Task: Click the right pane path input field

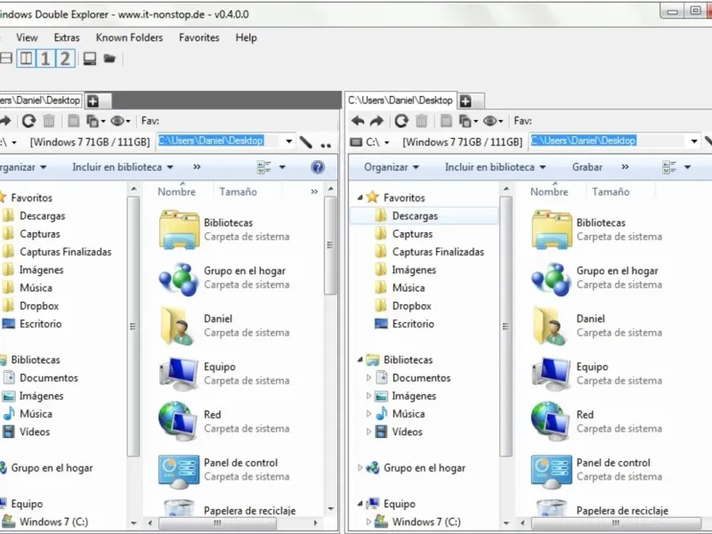Action: tap(608, 142)
